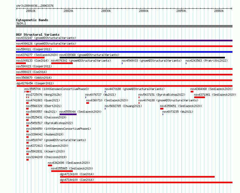Click the chr3:28906036..28963376 coordinates label
Viewport: 240px width, 193px height.
35,6
